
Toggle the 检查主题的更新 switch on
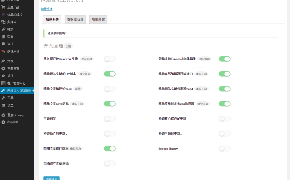224,134
